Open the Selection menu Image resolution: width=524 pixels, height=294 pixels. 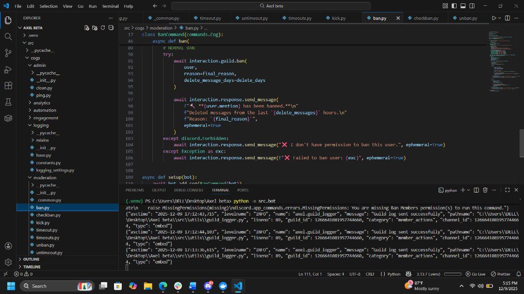(x=49, y=6)
